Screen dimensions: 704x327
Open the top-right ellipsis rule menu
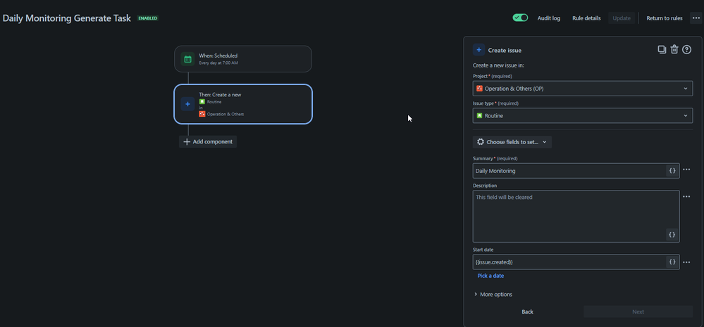(696, 18)
